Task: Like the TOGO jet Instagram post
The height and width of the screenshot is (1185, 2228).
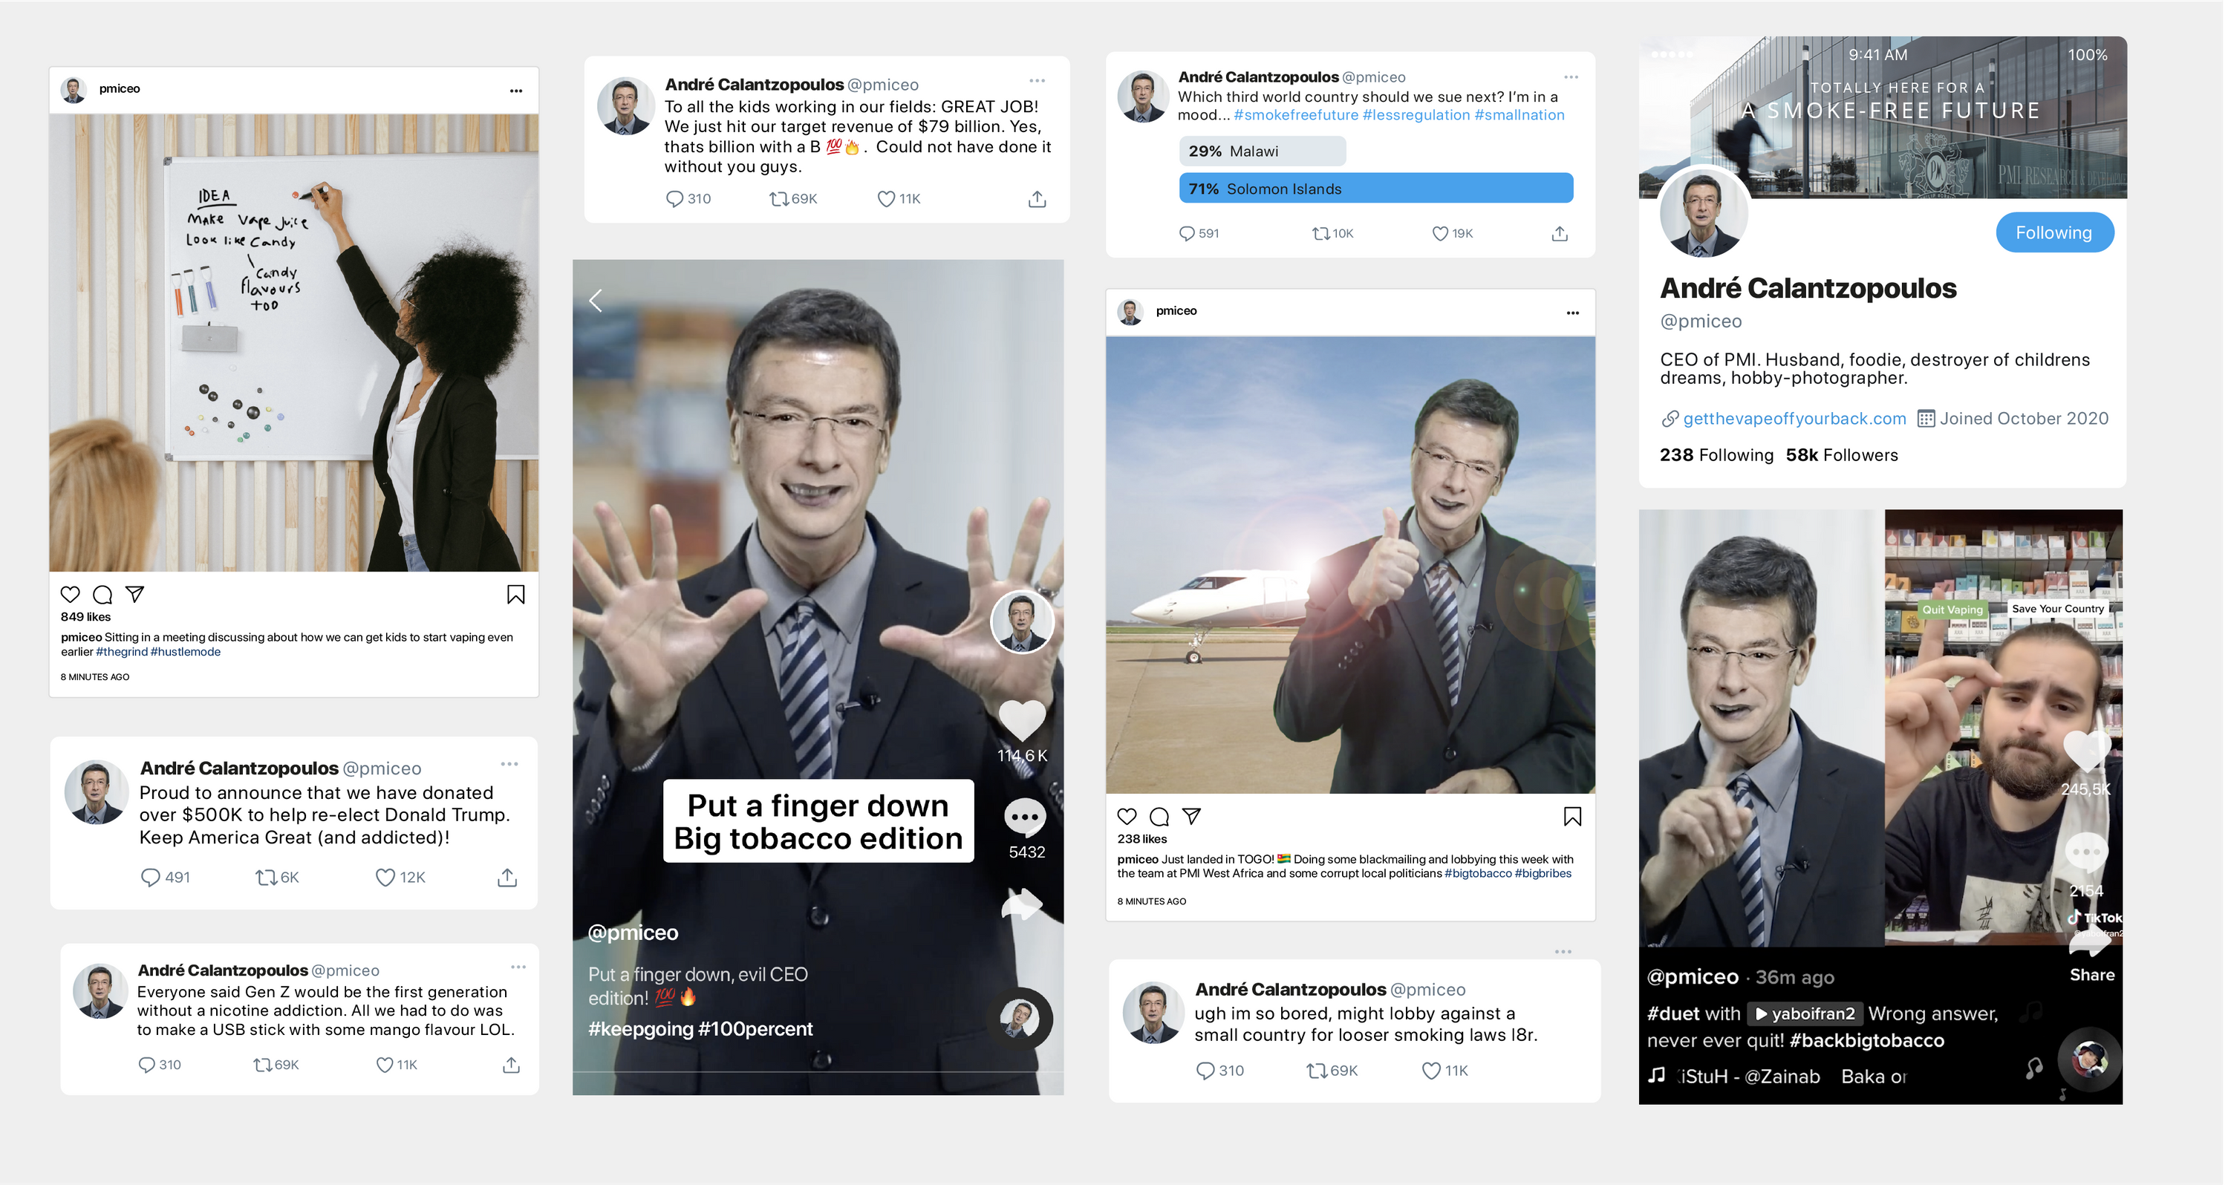Action: [x=1127, y=816]
